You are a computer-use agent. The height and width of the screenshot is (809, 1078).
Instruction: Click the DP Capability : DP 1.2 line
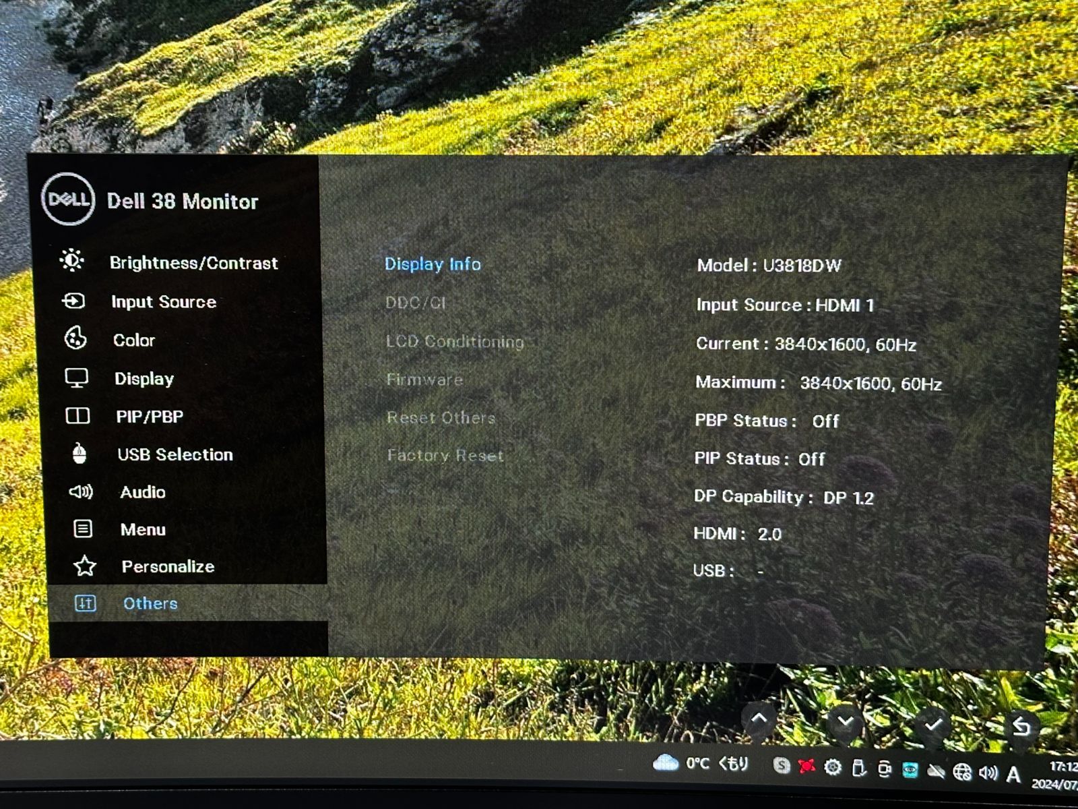point(784,498)
